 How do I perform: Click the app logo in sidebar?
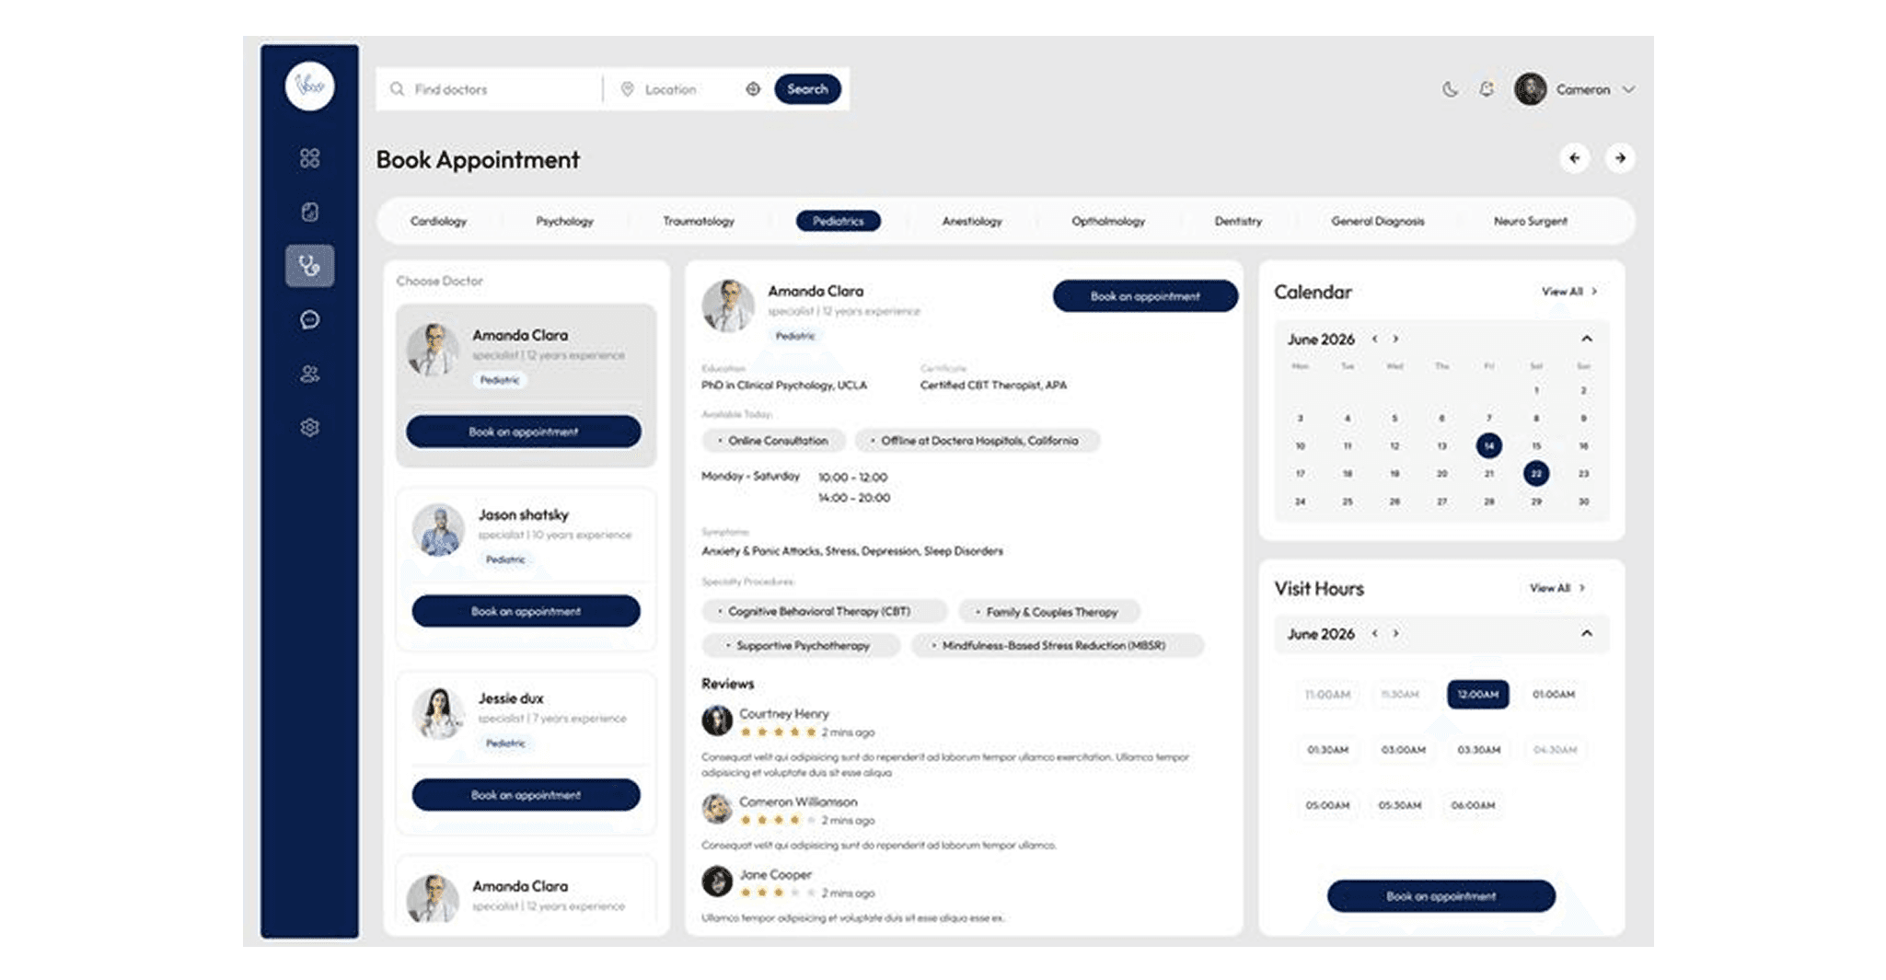click(309, 86)
